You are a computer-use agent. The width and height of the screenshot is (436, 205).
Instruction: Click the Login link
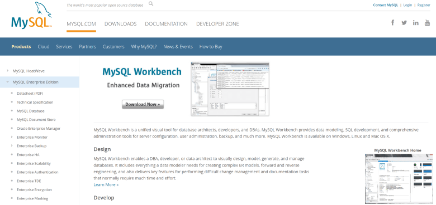click(407, 5)
